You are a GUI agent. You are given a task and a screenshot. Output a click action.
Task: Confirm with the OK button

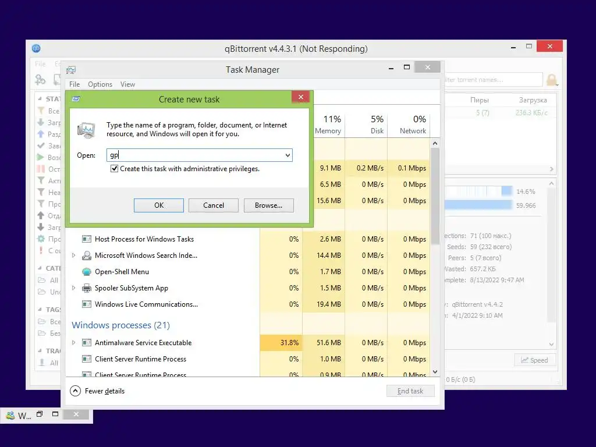click(x=158, y=205)
